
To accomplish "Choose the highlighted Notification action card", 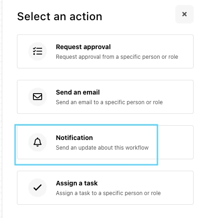I will pos(105,142).
